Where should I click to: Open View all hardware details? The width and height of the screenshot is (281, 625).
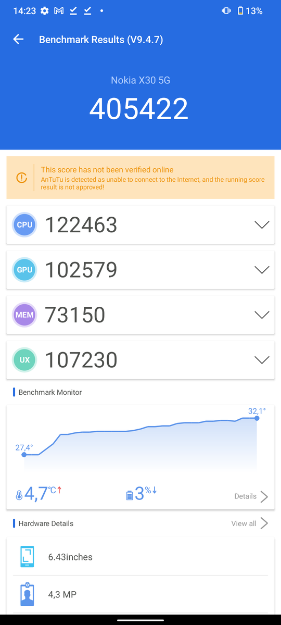click(x=250, y=523)
